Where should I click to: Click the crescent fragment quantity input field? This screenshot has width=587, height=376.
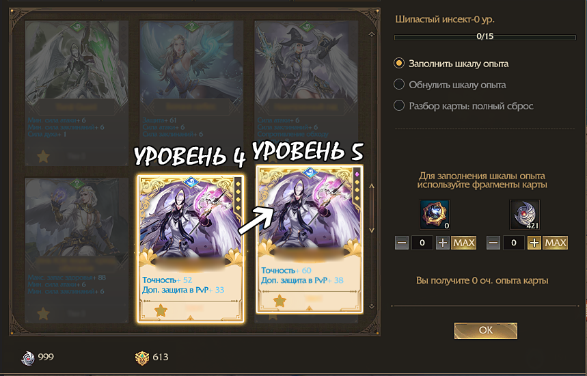click(x=514, y=243)
